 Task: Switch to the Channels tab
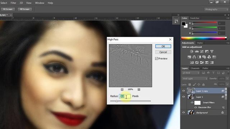click(195, 68)
